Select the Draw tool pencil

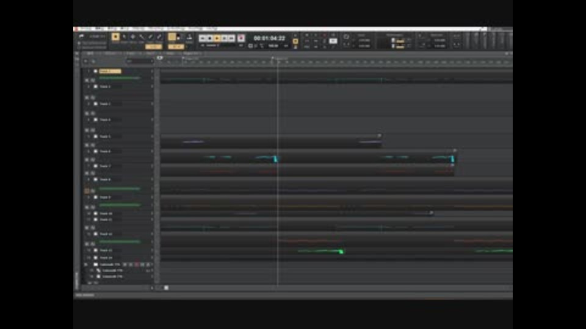pyautogui.click(x=151, y=37)
